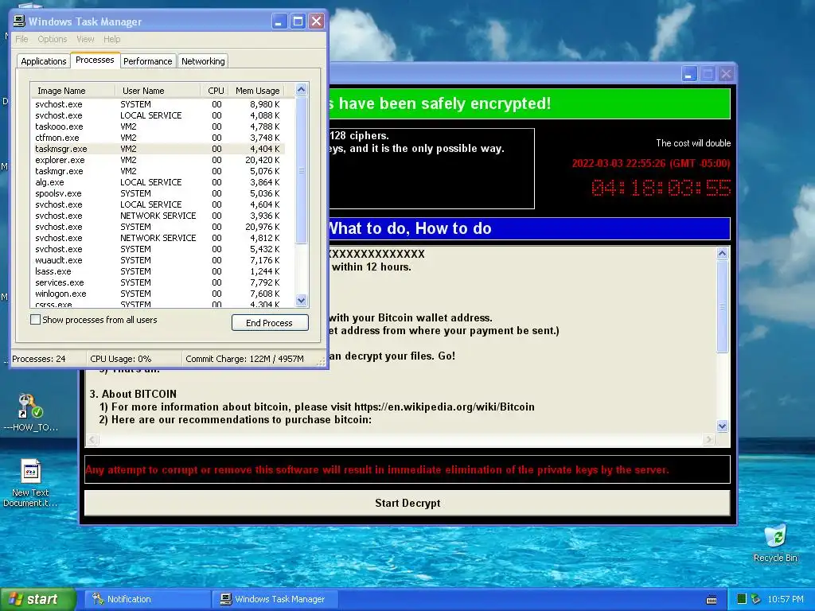This screenshot has width=815, height=611.
Task: Close the Windows Task Manager window
Action: 317,21
